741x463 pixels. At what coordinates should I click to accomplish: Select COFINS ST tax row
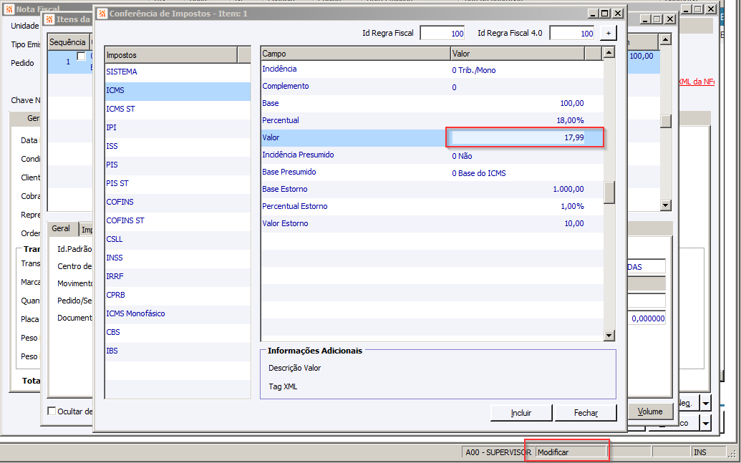point(178,220)
